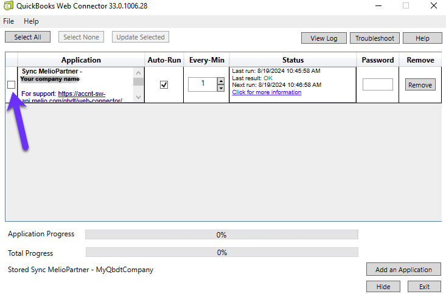This screenshot has width=446, height=294.
Task: Click the Last result OK text
Action: (x=253, y=78)
